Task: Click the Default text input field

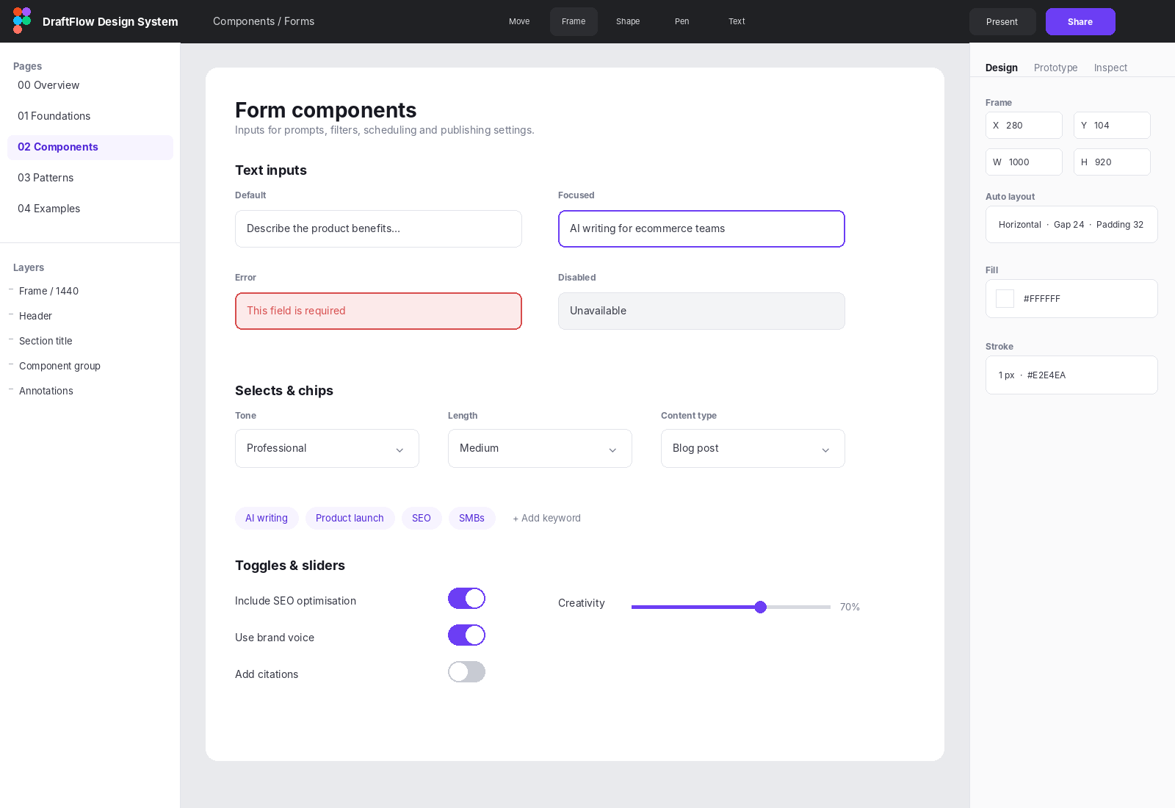Action: pyautogui.click(x=378, y=228)
